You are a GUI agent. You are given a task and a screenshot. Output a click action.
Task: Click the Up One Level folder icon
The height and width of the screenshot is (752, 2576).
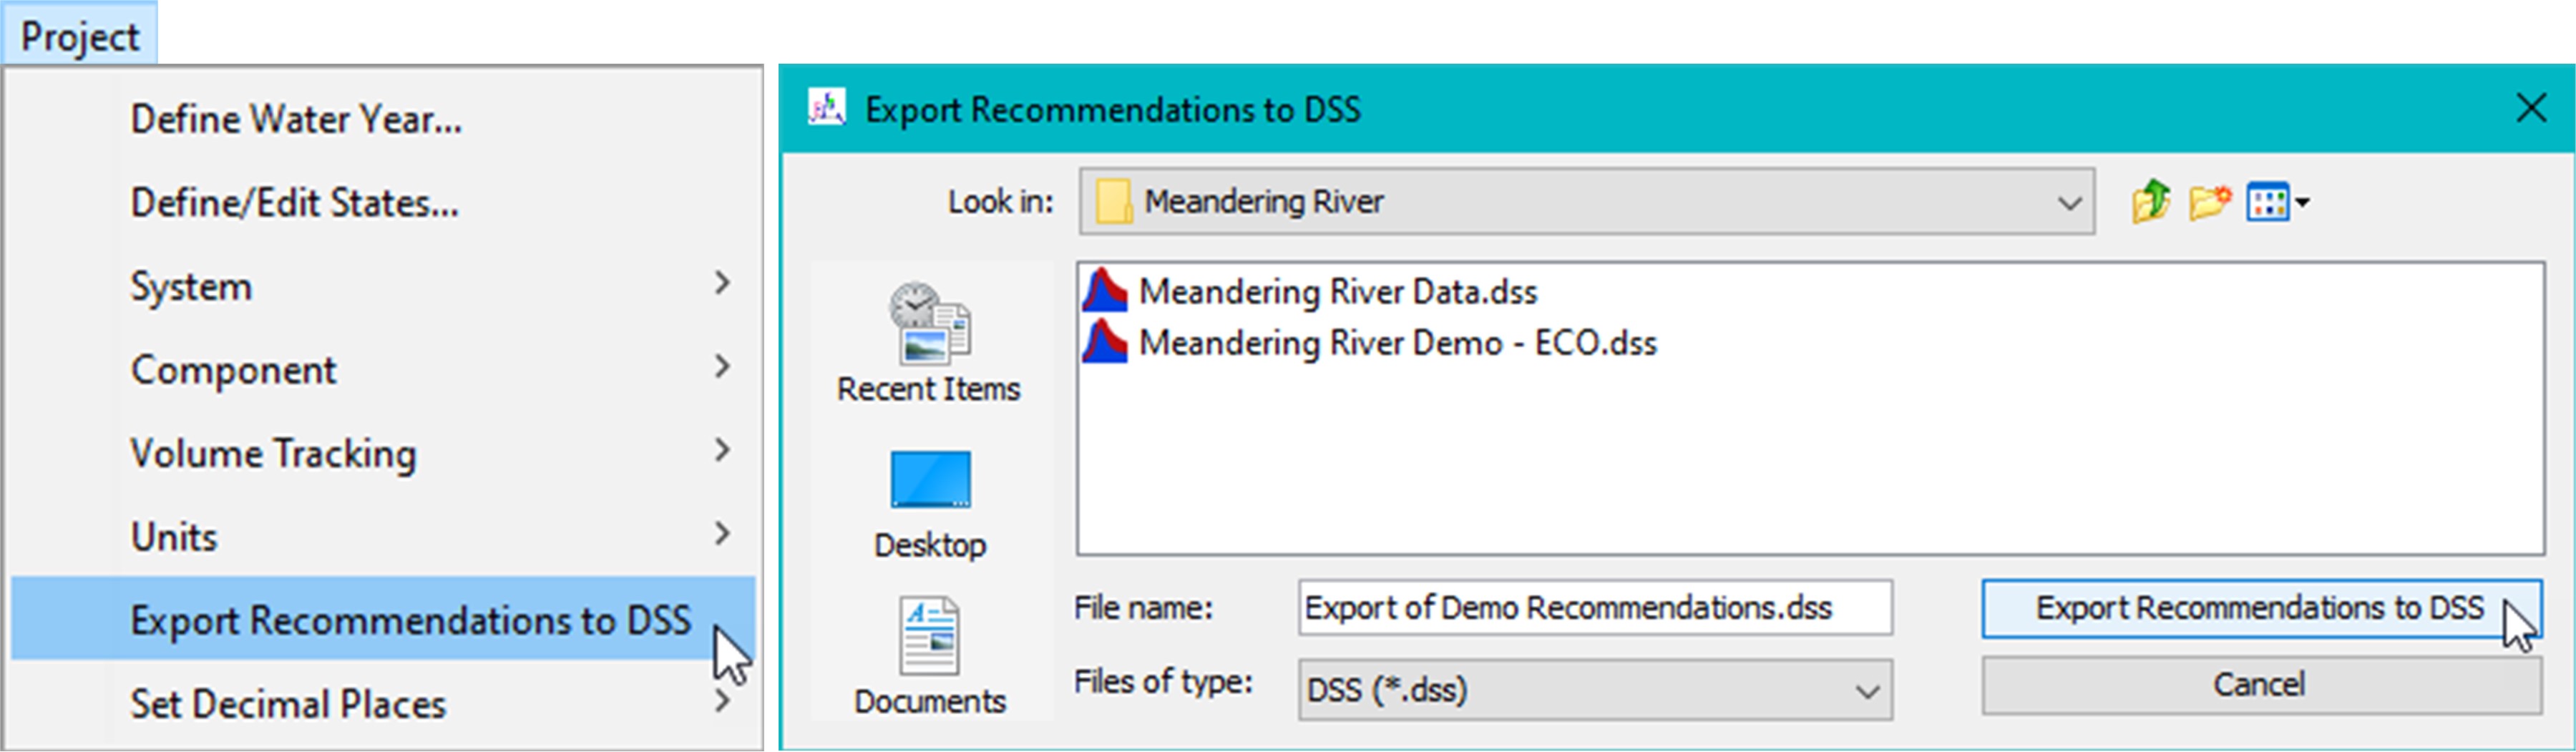(x=2150, y=201)
